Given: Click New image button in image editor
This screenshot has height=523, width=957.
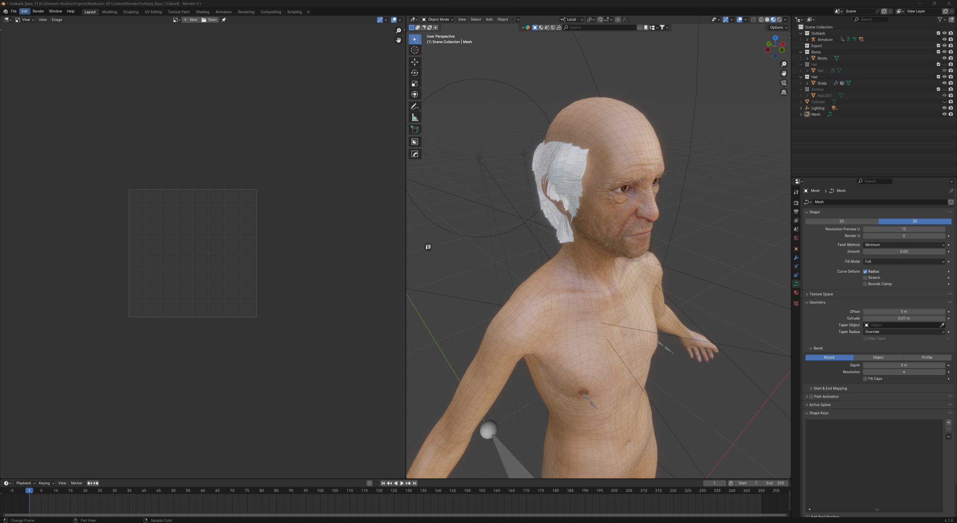Looking at the screenshot, I should [190, 20].
